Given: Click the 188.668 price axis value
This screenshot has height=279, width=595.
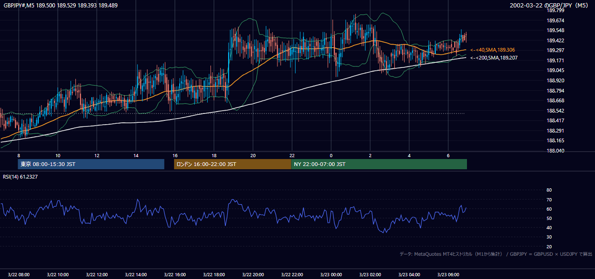Looking at the screenshot, I should [555, 100].
